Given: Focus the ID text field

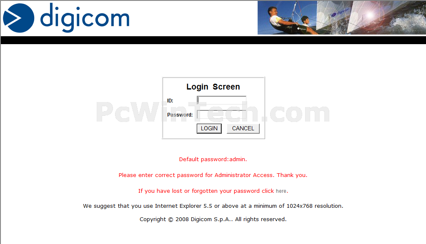Looking at the screenshot, I should pyautogui.click(x=221, y=100).
